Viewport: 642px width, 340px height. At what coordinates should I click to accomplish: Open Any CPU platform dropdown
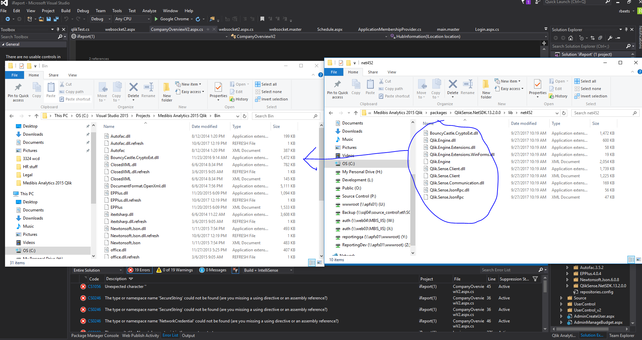pos(132,19)
